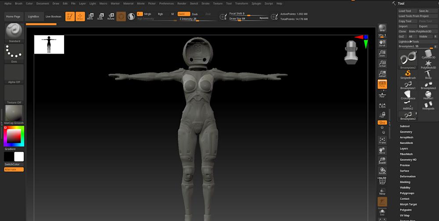Click the Frame view icon
This screenshot has width=439, height=221.
pos(382,140)
